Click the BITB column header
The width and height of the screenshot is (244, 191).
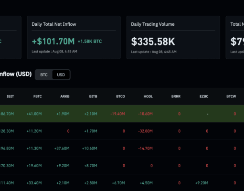93,96
